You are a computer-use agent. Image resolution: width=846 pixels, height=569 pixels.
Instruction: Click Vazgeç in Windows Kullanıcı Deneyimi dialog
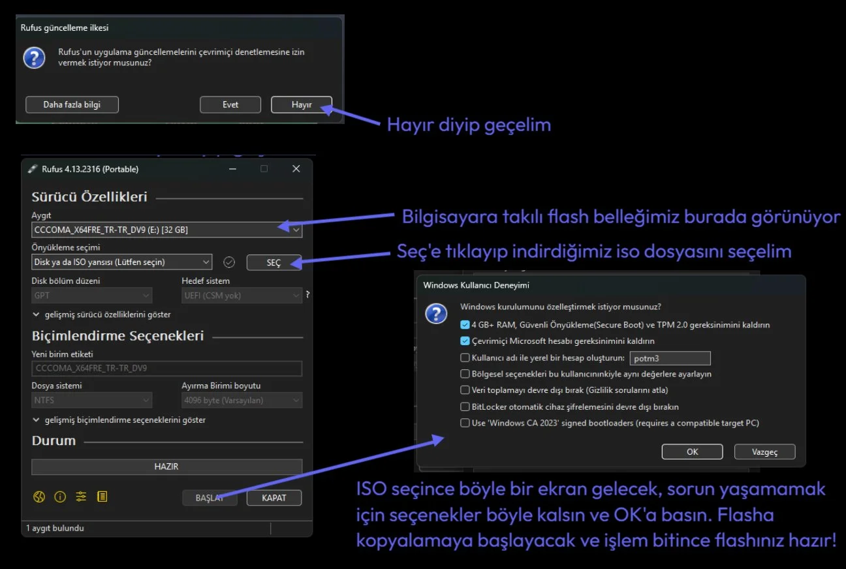[764, 452]
